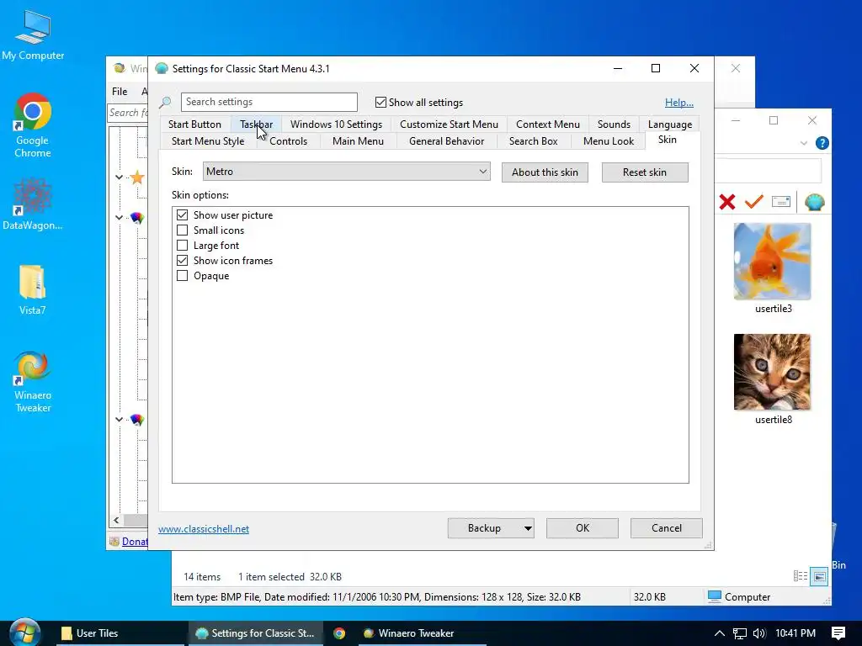Switch to the Start Button tab
Screen dimensions: 862x646
(x=194, y=124)
